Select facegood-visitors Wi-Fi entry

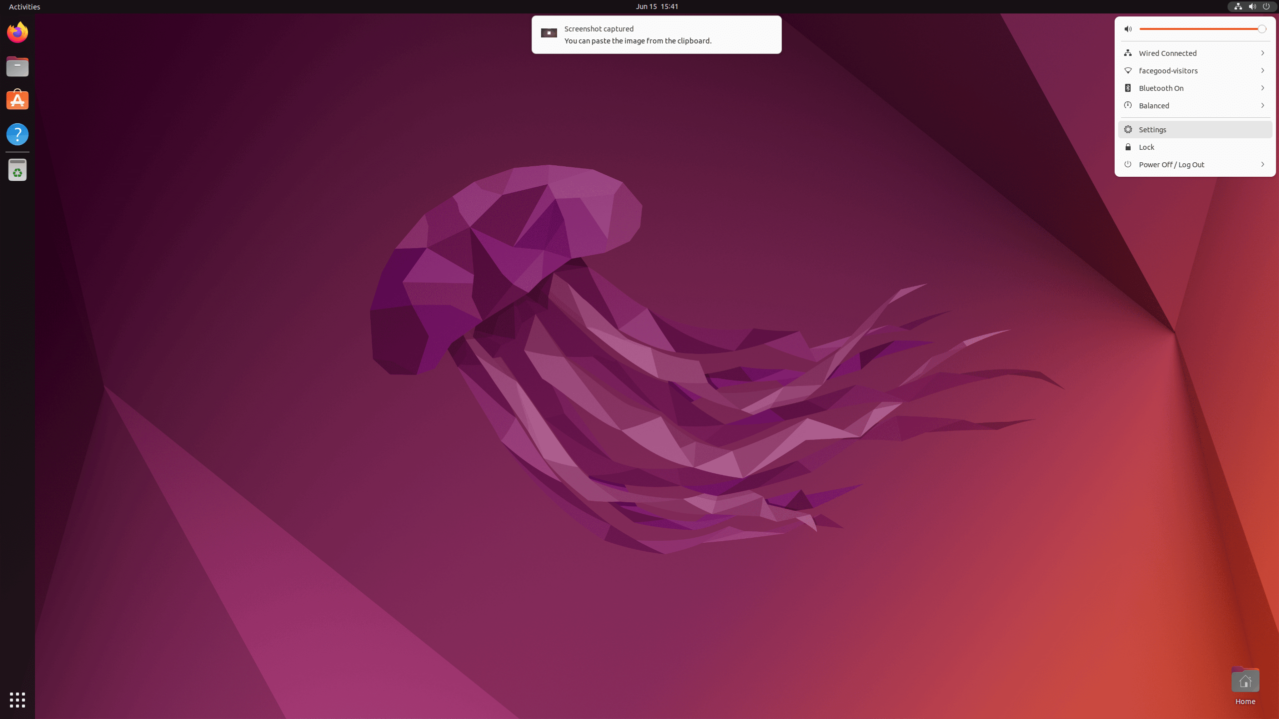[x=1195, y=70]
